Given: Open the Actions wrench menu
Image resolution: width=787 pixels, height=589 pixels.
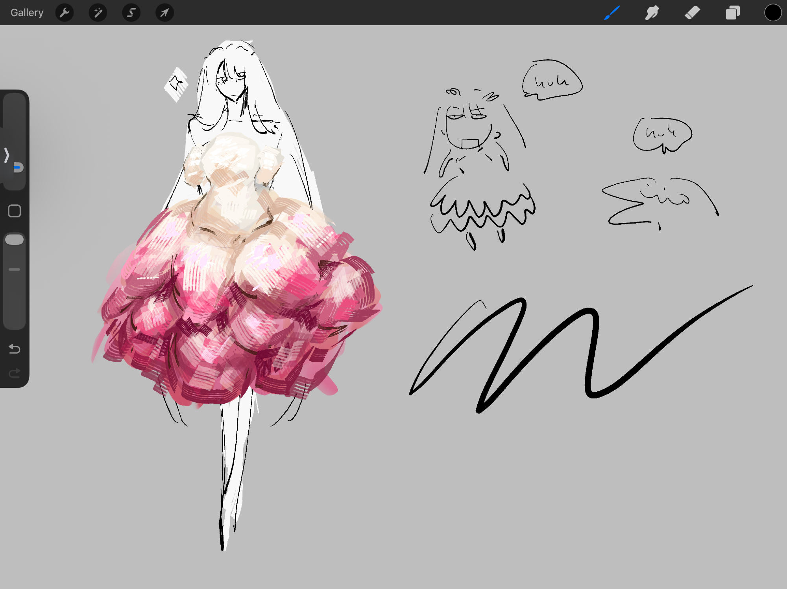Looking at the screenshot, I should [65, 13].
